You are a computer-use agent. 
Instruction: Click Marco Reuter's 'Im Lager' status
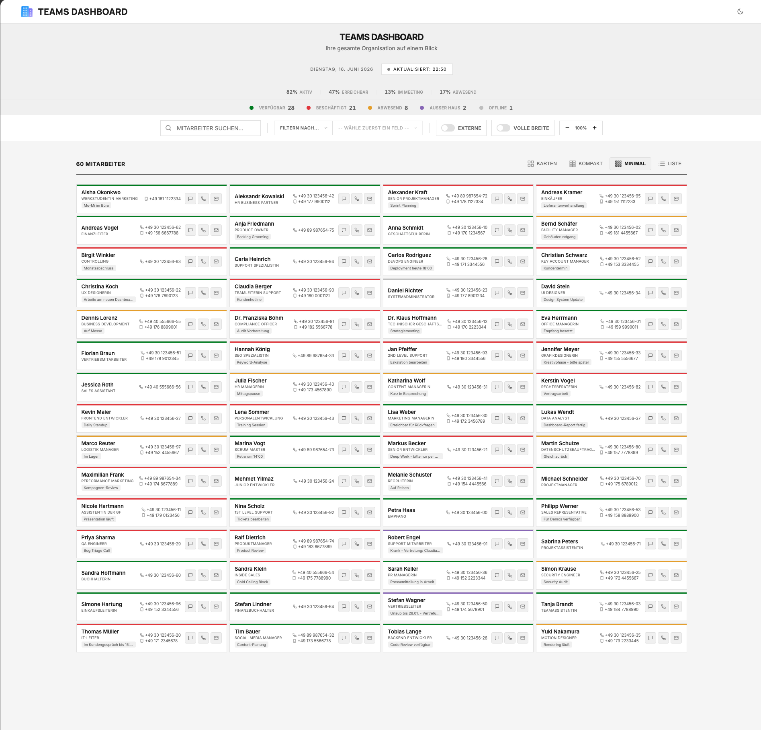pos(91,457)
